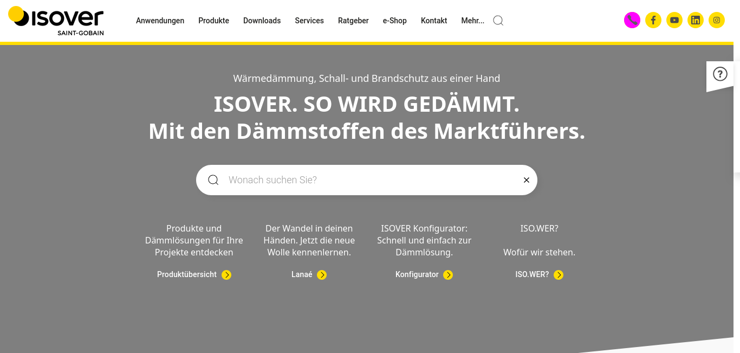The image size is (740, 353).
Task: Click 'Mit den Dämmstoffen des Marktführers.' text
Action: [367, 131]
